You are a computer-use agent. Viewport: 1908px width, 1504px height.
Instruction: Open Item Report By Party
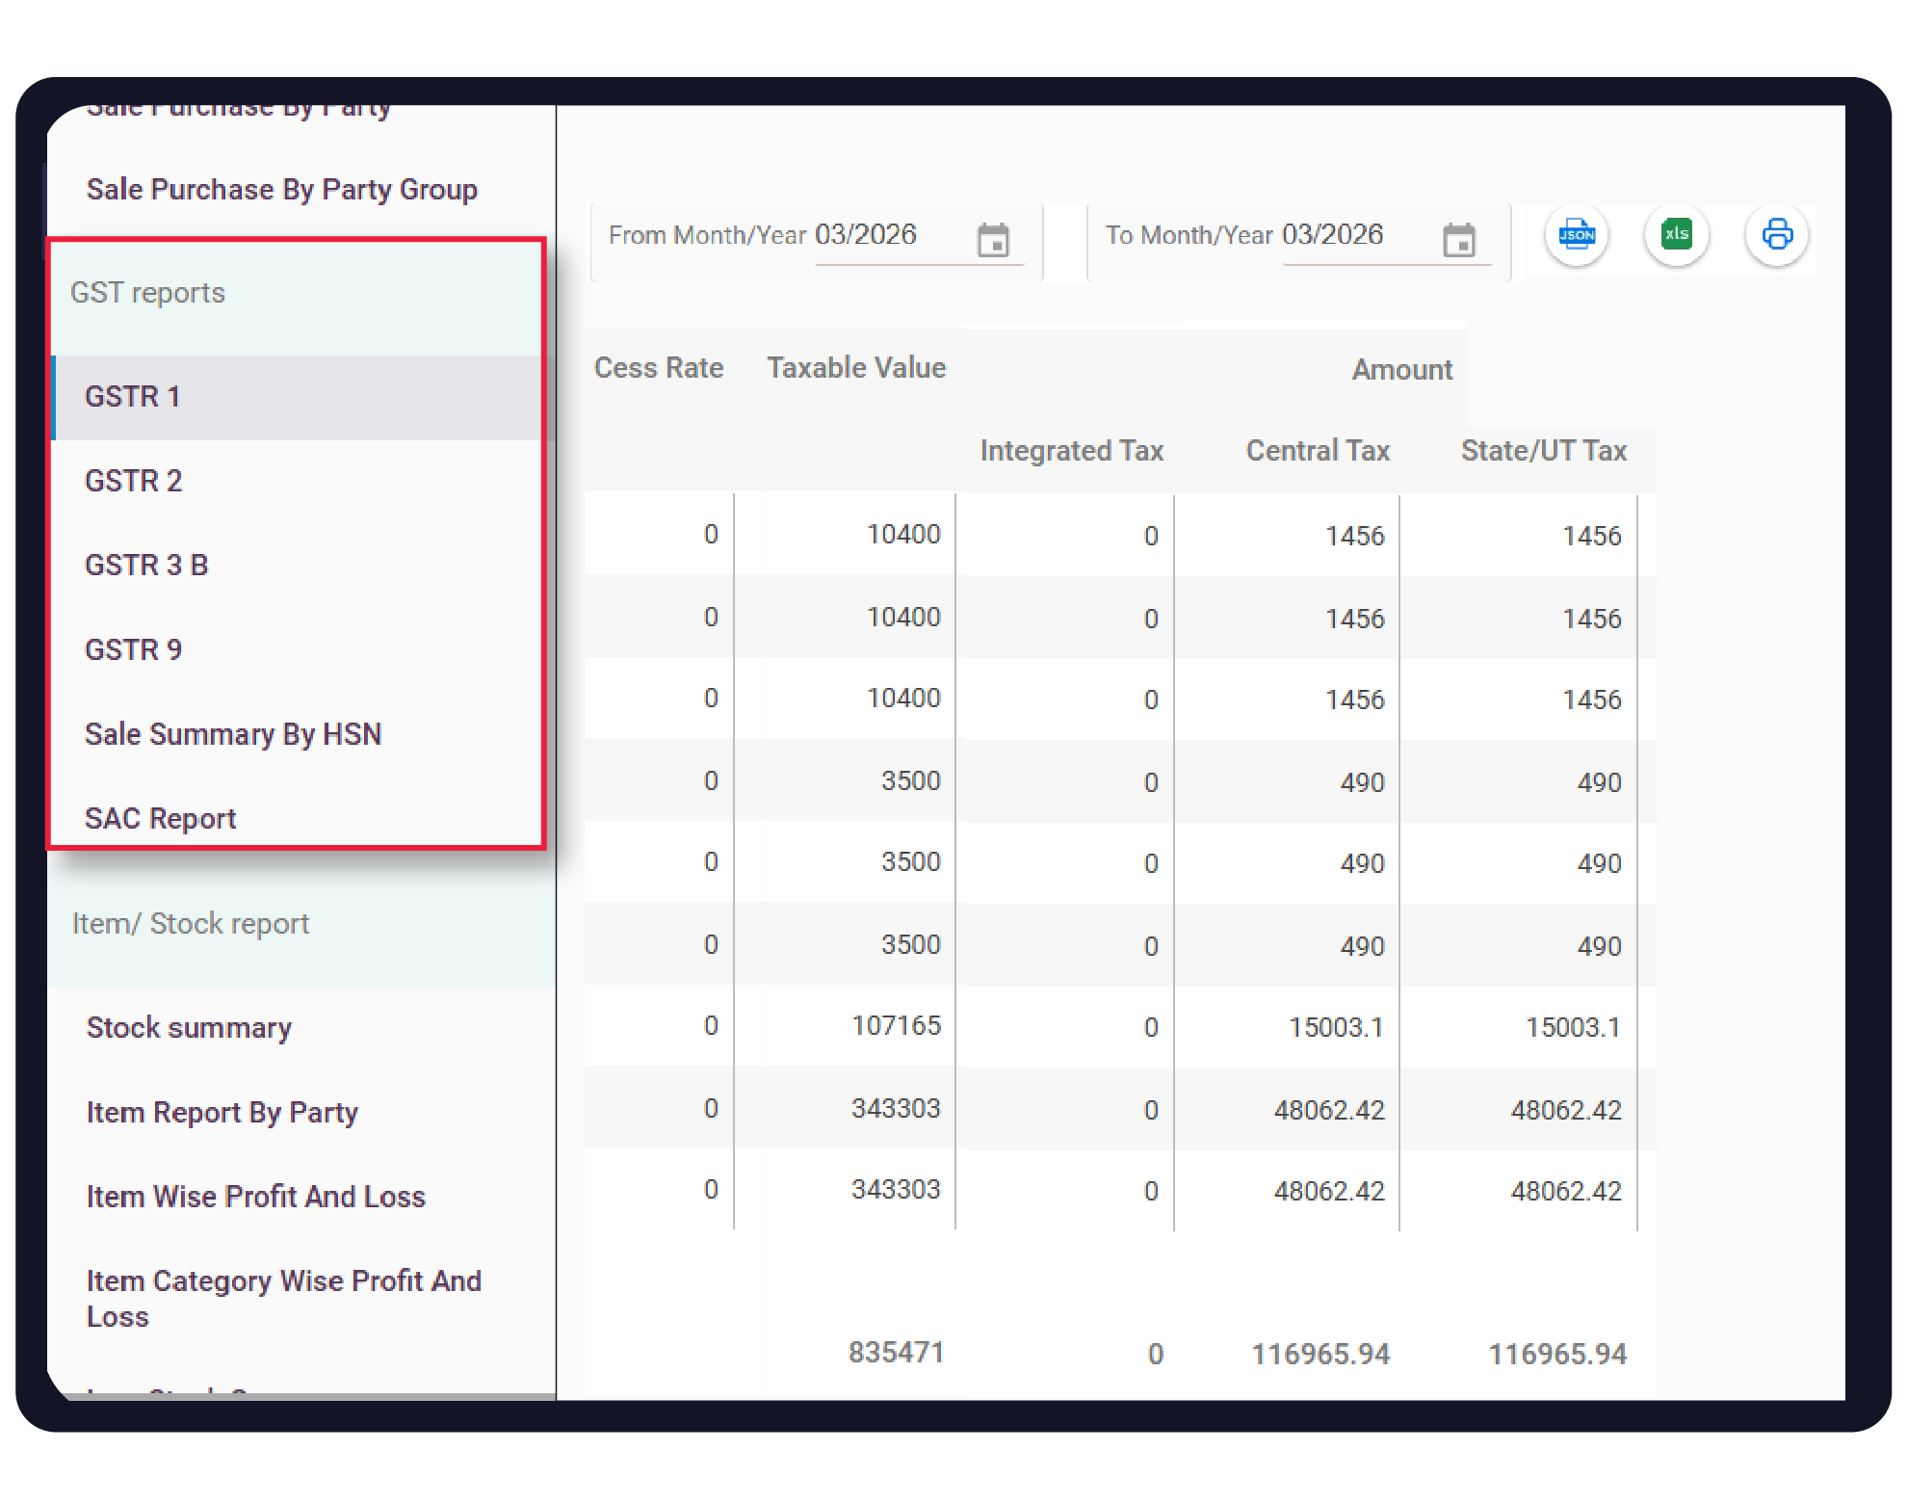(x=222, y=1113)
